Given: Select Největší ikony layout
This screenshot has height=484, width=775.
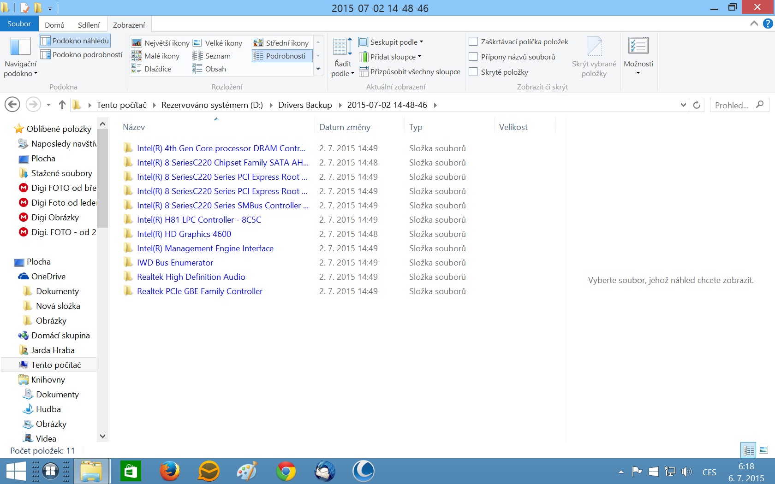Looking at the screenshot, I should (x=161, y=43).
